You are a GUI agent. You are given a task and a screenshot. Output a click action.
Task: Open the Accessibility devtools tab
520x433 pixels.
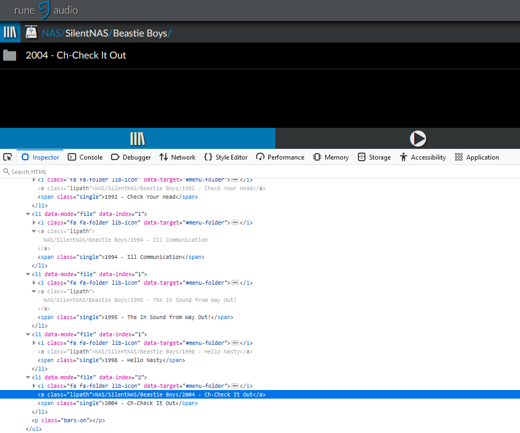tap(423, 157)
